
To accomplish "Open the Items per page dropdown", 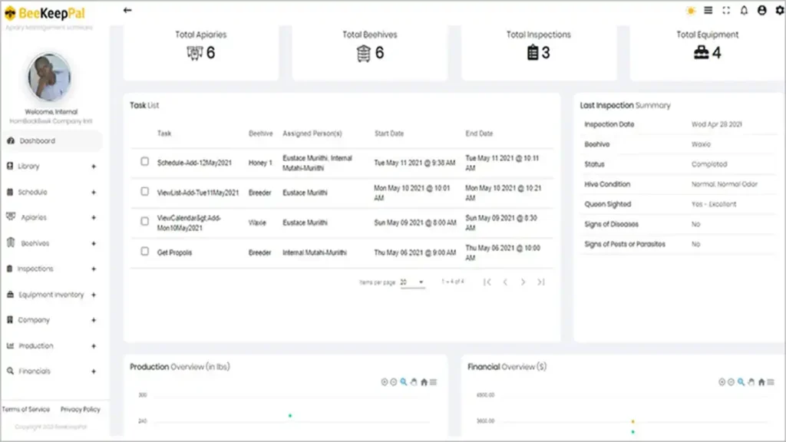I will tap(412, 282).
